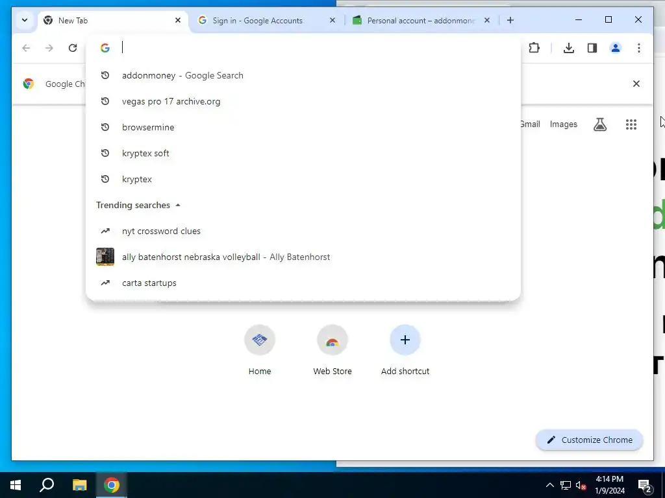Open the Downloads icon

[x=569, y=48]
